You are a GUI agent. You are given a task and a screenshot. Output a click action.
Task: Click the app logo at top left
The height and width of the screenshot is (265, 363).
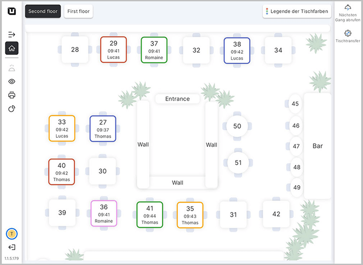pos(12,12)
